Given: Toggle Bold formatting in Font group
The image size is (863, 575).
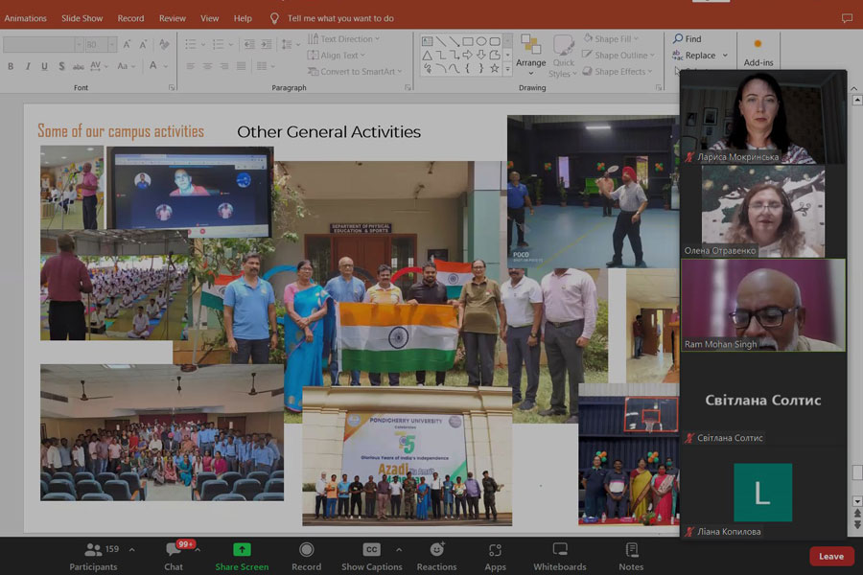Looking at the screenshot, I should tap(11, 66).
